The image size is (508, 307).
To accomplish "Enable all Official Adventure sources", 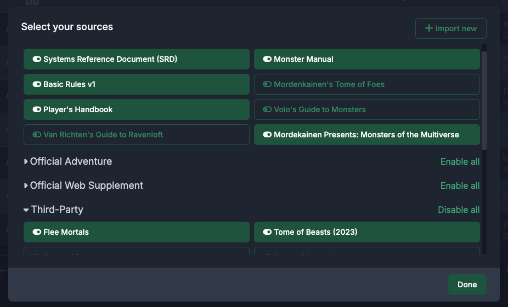I will [460, 161].
